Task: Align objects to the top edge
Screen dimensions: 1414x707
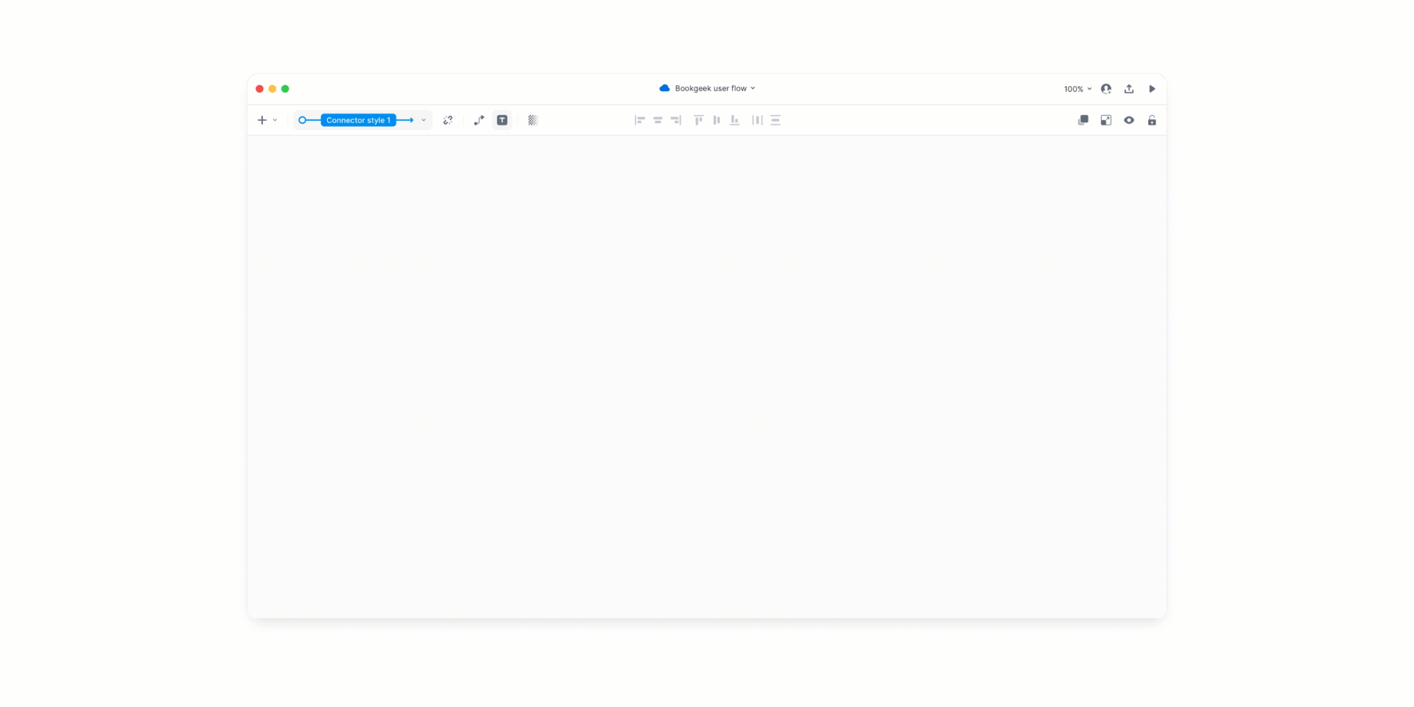Action: pyautogui.click(x=698, y=120)
